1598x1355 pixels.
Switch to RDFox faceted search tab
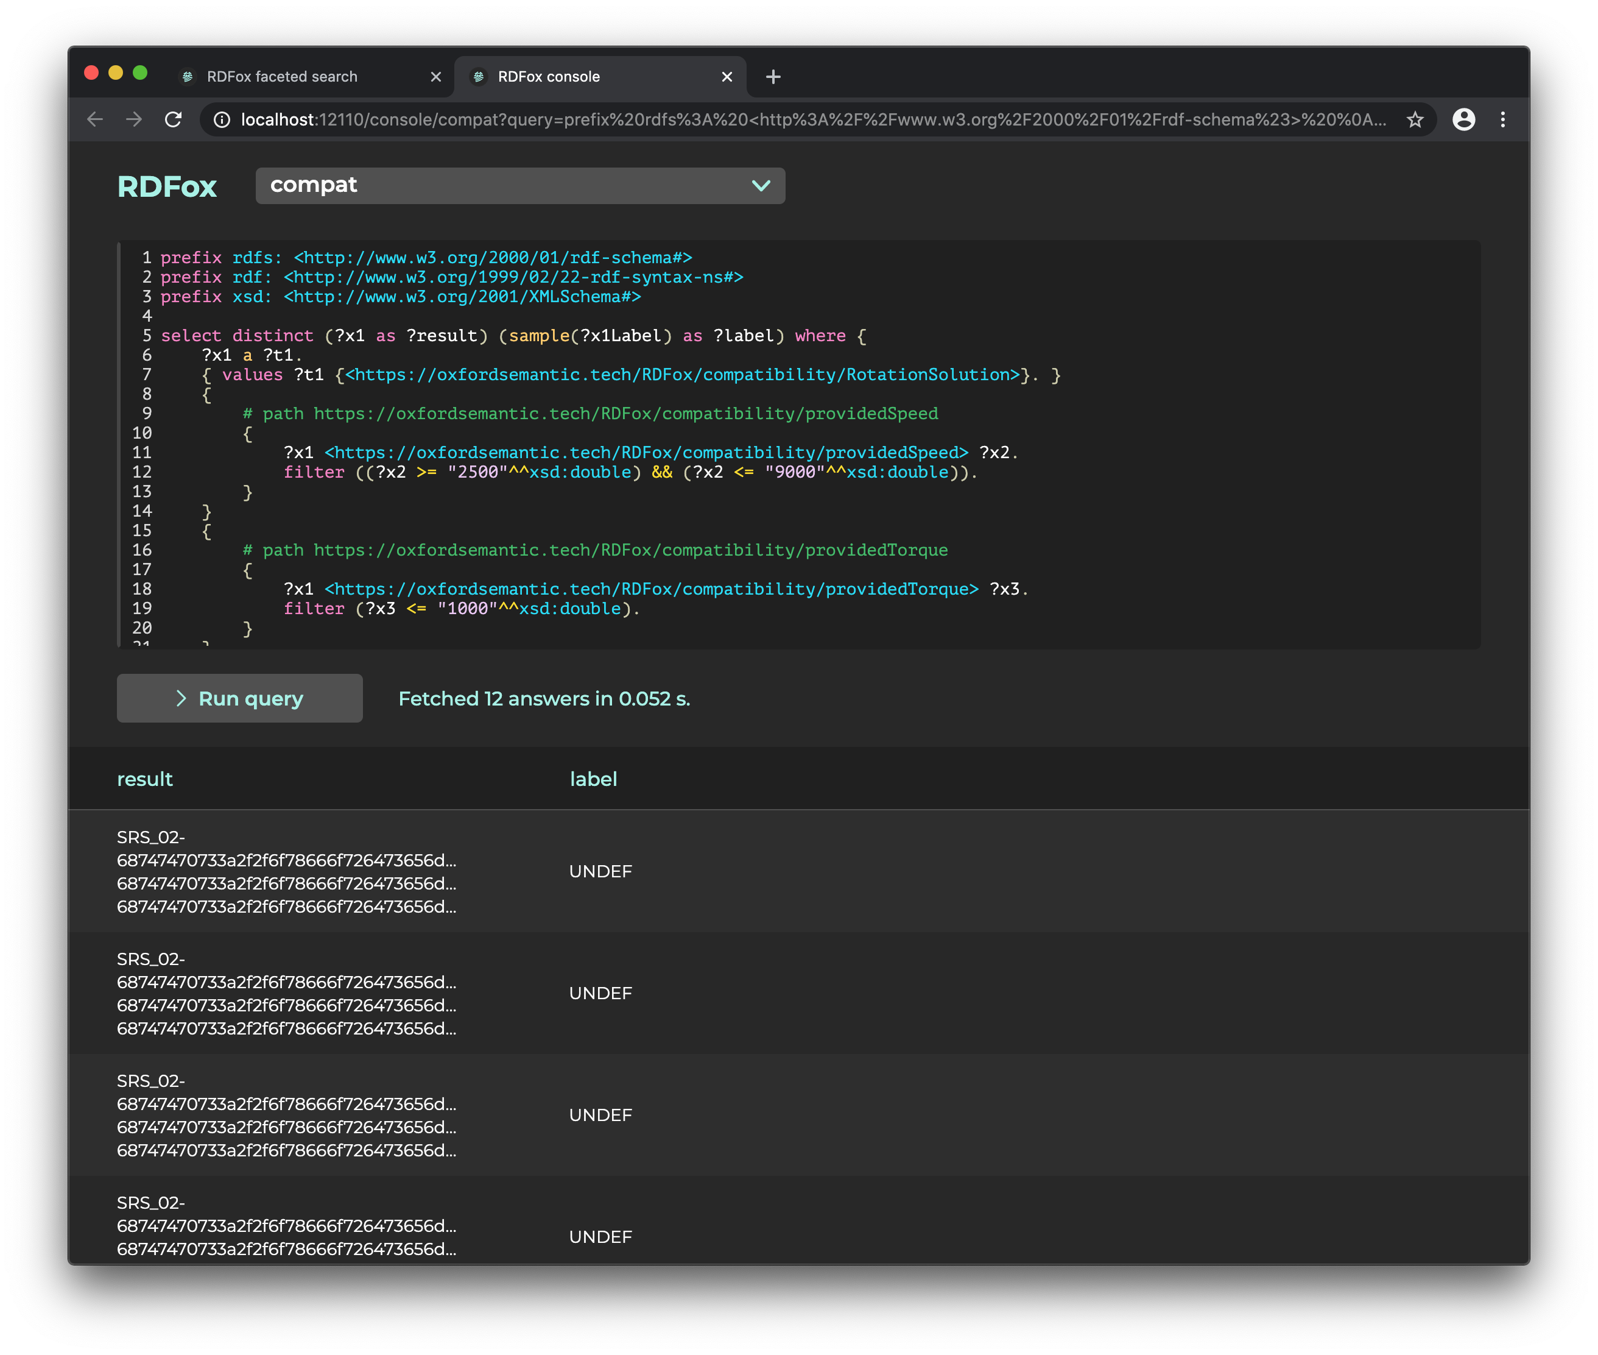pos(282,77)
